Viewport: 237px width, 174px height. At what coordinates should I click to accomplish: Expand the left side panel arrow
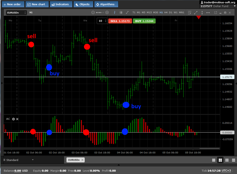pyautogui.click(x=2, y=83)
